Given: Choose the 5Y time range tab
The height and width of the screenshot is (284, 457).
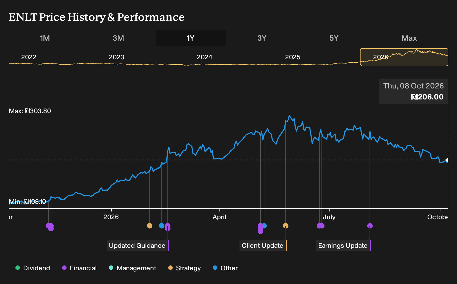Looking at the screenshot, I should click(x=334, y=38).
